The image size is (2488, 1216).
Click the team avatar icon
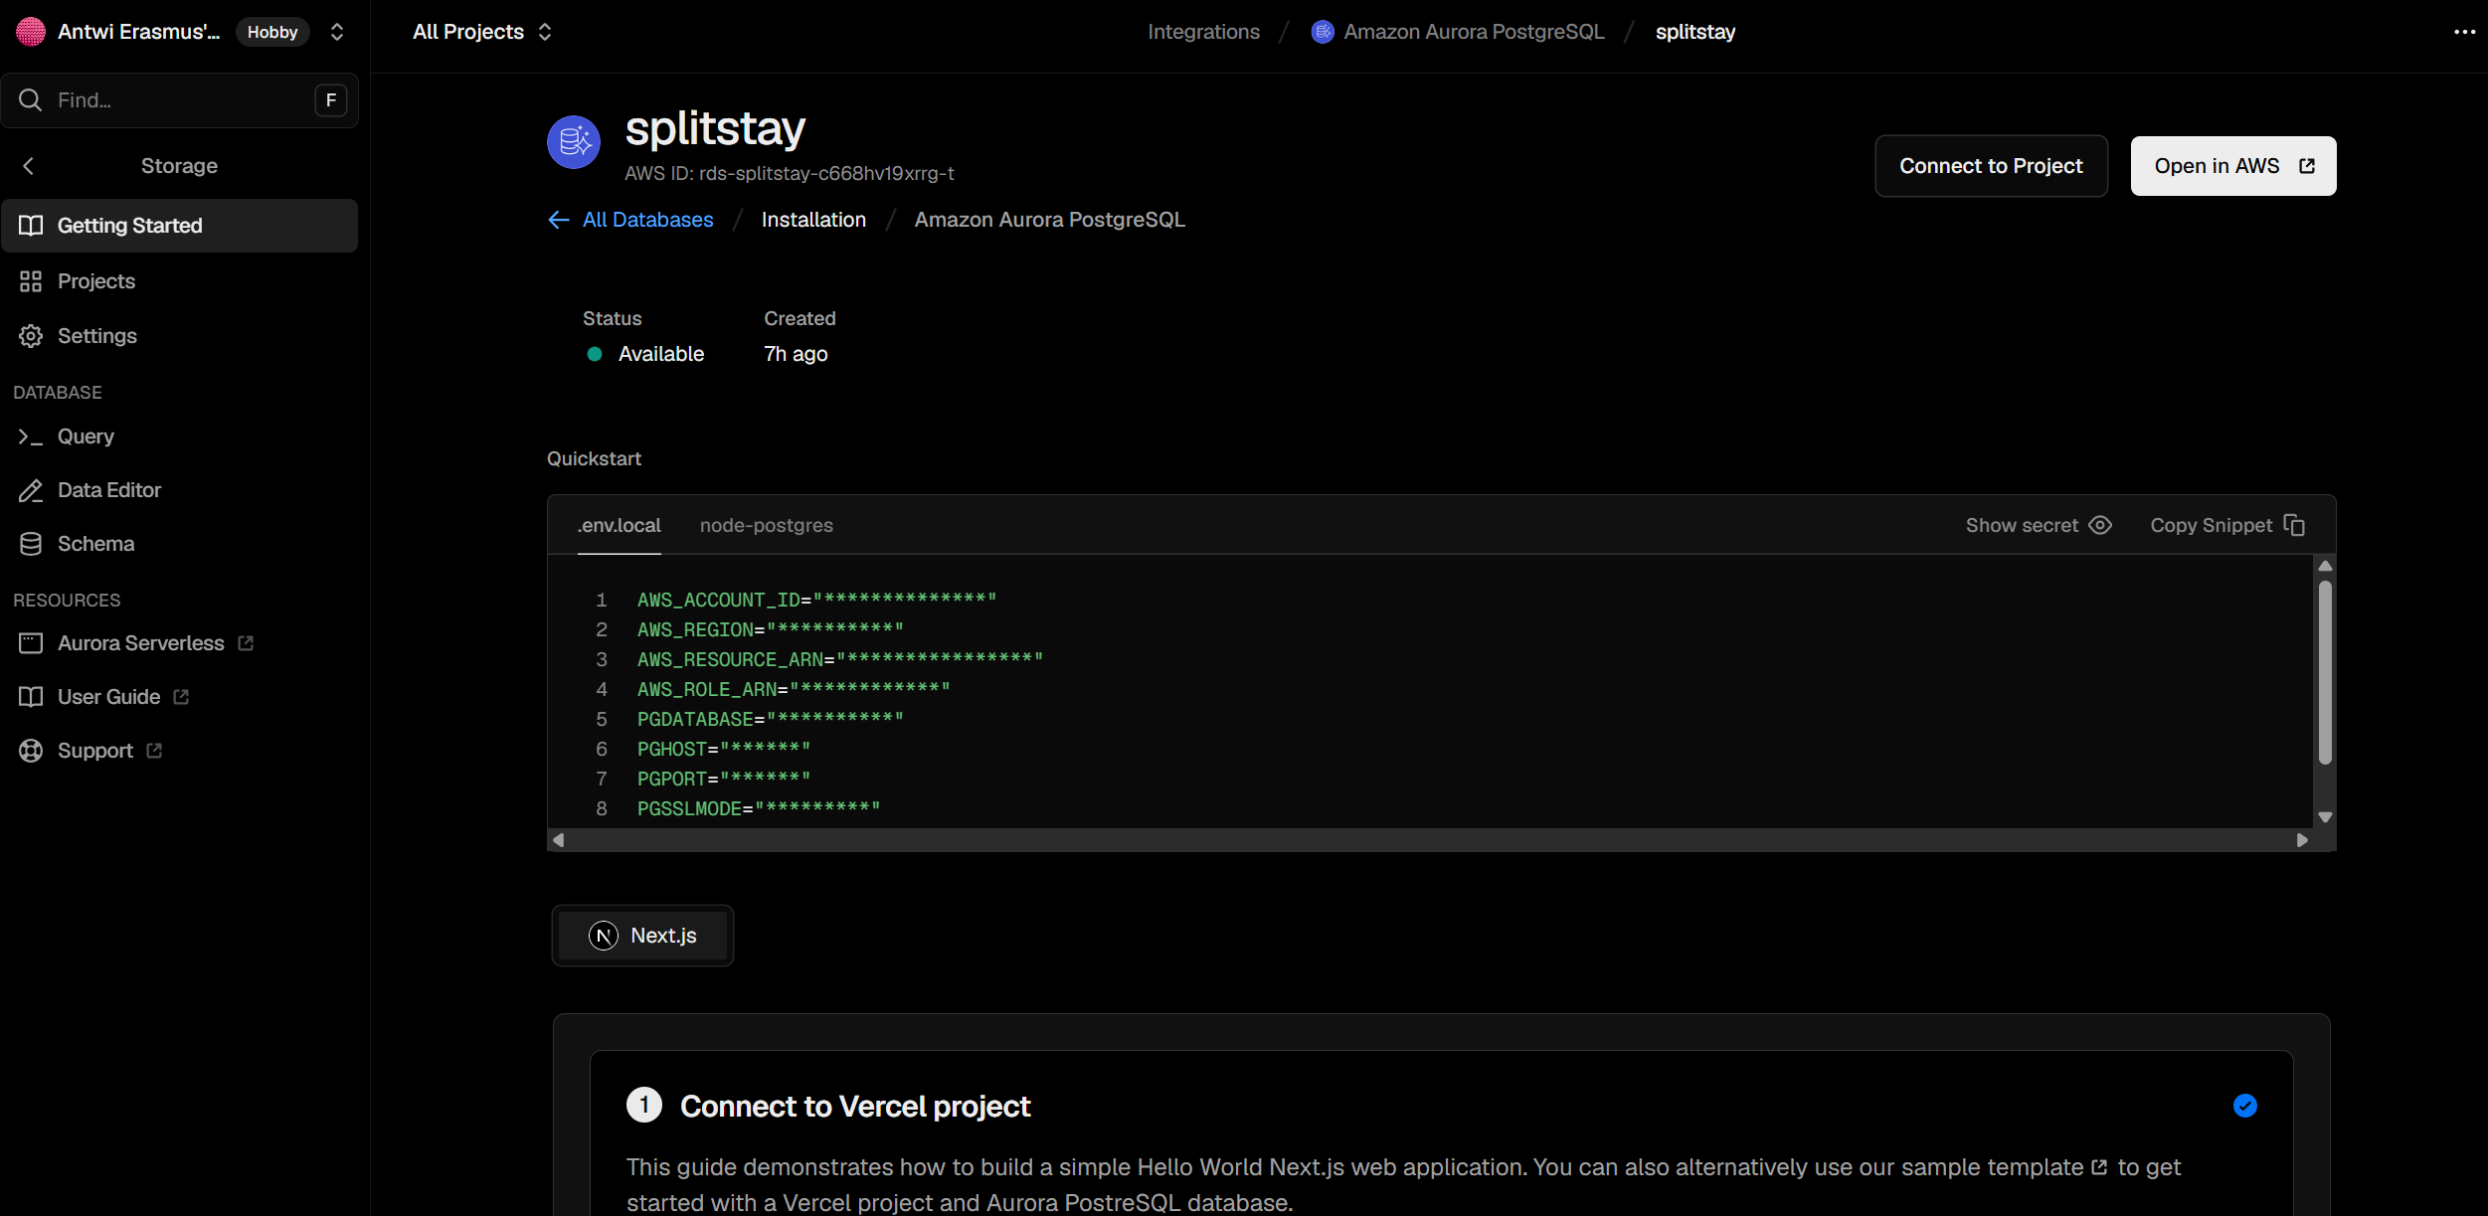tap(31, 32)
